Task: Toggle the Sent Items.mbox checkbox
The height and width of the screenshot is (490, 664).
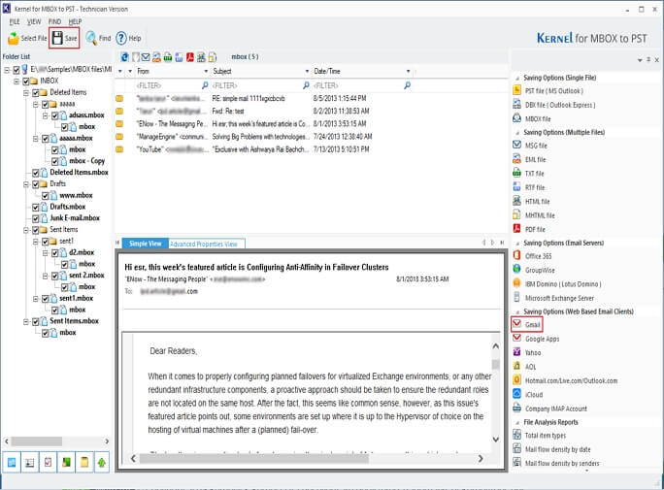Action: tap(36, 321)
